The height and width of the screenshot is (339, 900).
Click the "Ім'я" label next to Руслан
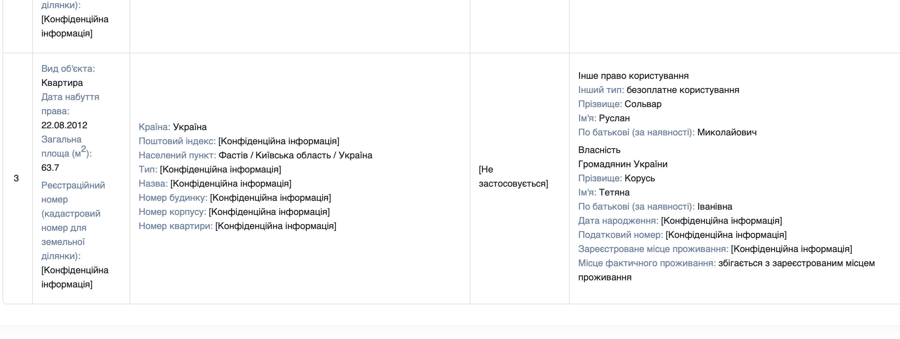tap(589, 118)
